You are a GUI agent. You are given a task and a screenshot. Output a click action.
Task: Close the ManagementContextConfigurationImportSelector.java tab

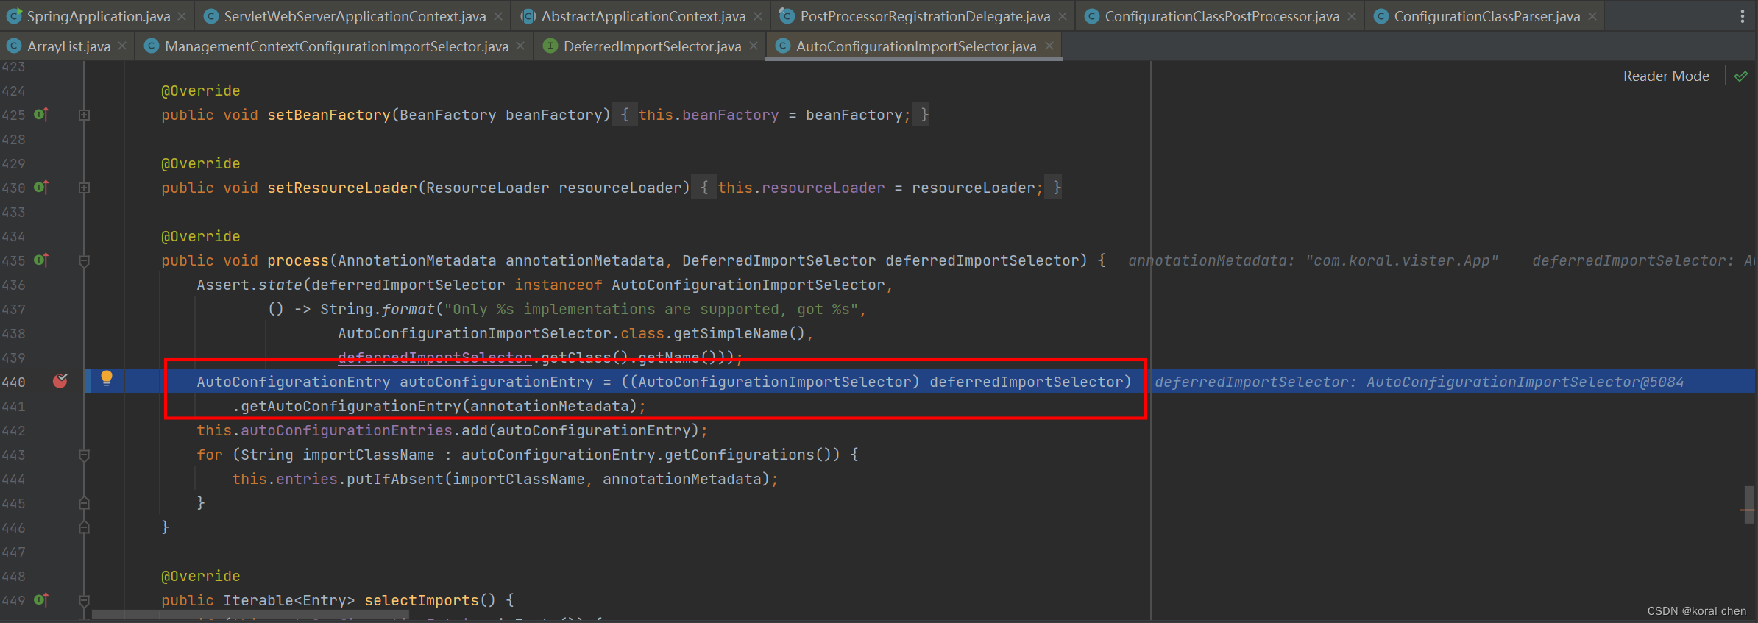pos(520,46)
